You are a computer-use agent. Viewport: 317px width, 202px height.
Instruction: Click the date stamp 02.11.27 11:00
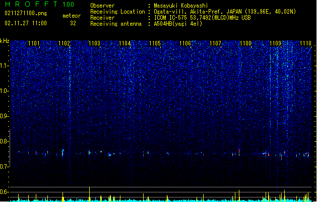point(26,23)
